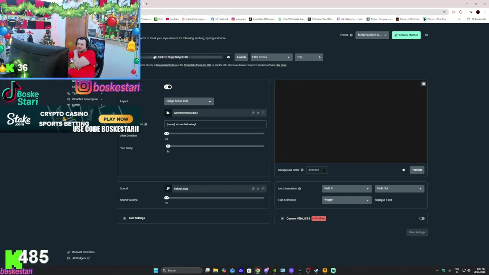Open the help icon beside Browse Themes
Viewport: 489px width, 275px height.
426,35
